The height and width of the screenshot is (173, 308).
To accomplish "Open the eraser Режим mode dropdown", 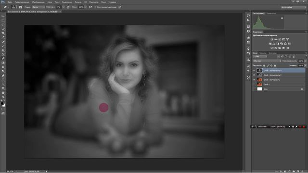I will pos(38,7).
